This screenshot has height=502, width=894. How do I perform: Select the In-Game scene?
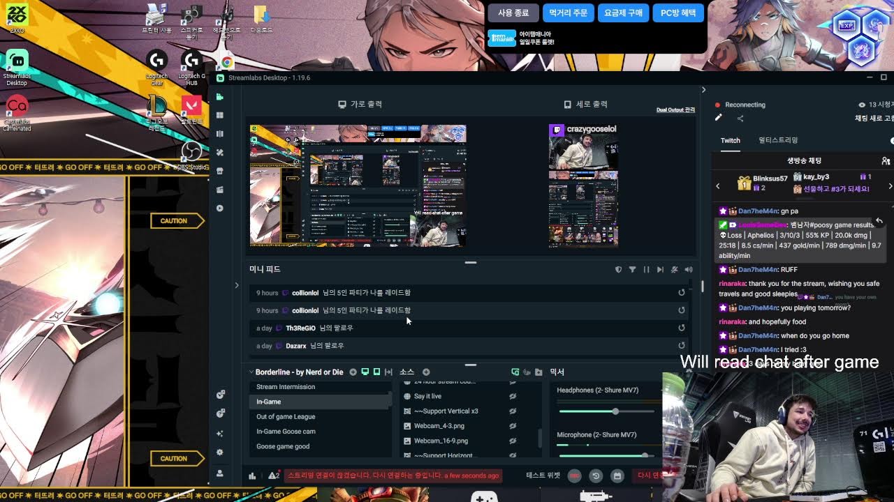pos(321,402)
